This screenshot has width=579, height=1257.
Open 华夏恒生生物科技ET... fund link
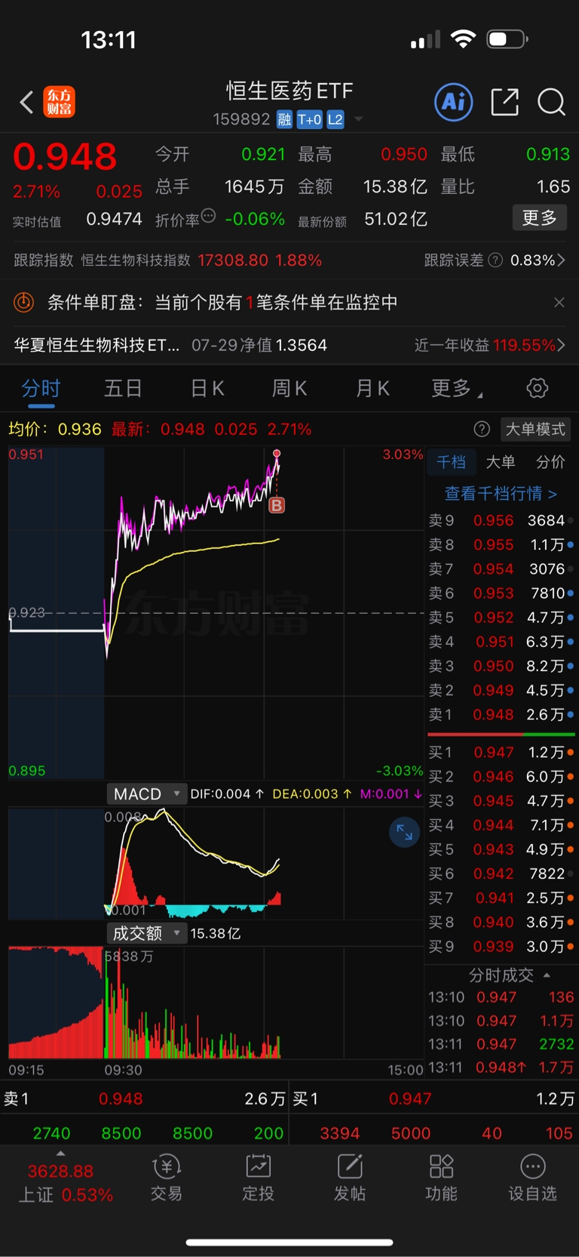click(96, 345)
